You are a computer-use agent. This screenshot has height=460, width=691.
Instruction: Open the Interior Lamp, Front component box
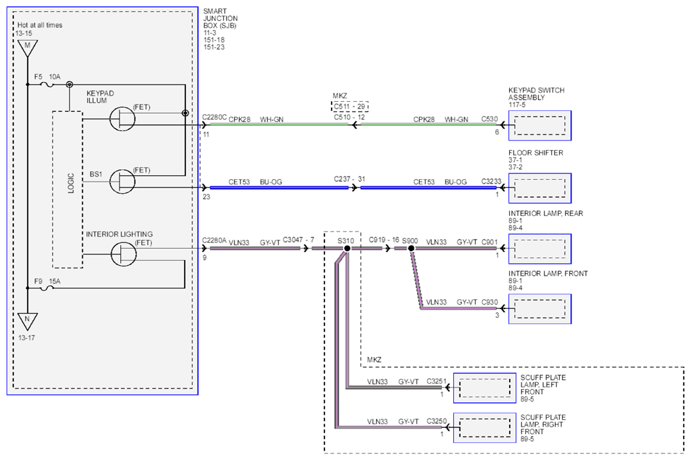[540, 309]
